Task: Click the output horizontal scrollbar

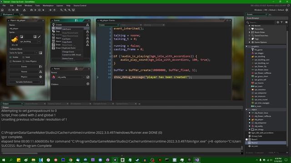Action: (x=20, y=153)
